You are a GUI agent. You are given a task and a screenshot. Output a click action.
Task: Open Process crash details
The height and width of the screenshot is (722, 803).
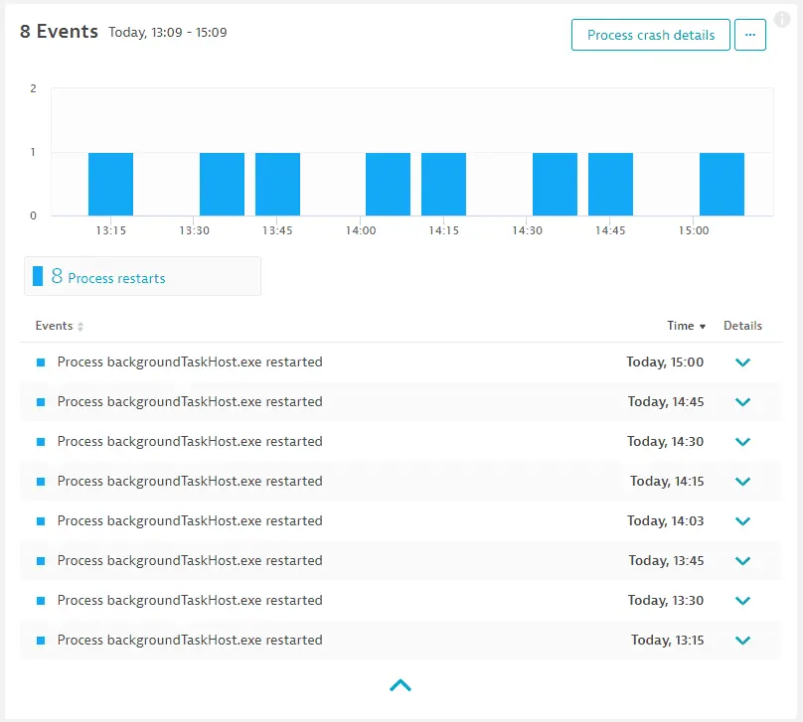(x=650, y=35)
